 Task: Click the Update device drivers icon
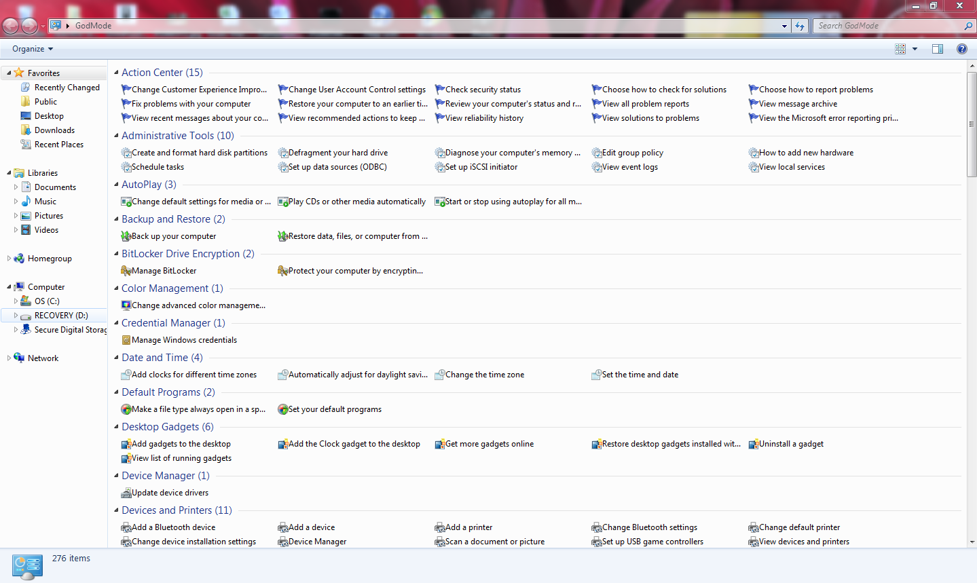[x=126, y=493]
